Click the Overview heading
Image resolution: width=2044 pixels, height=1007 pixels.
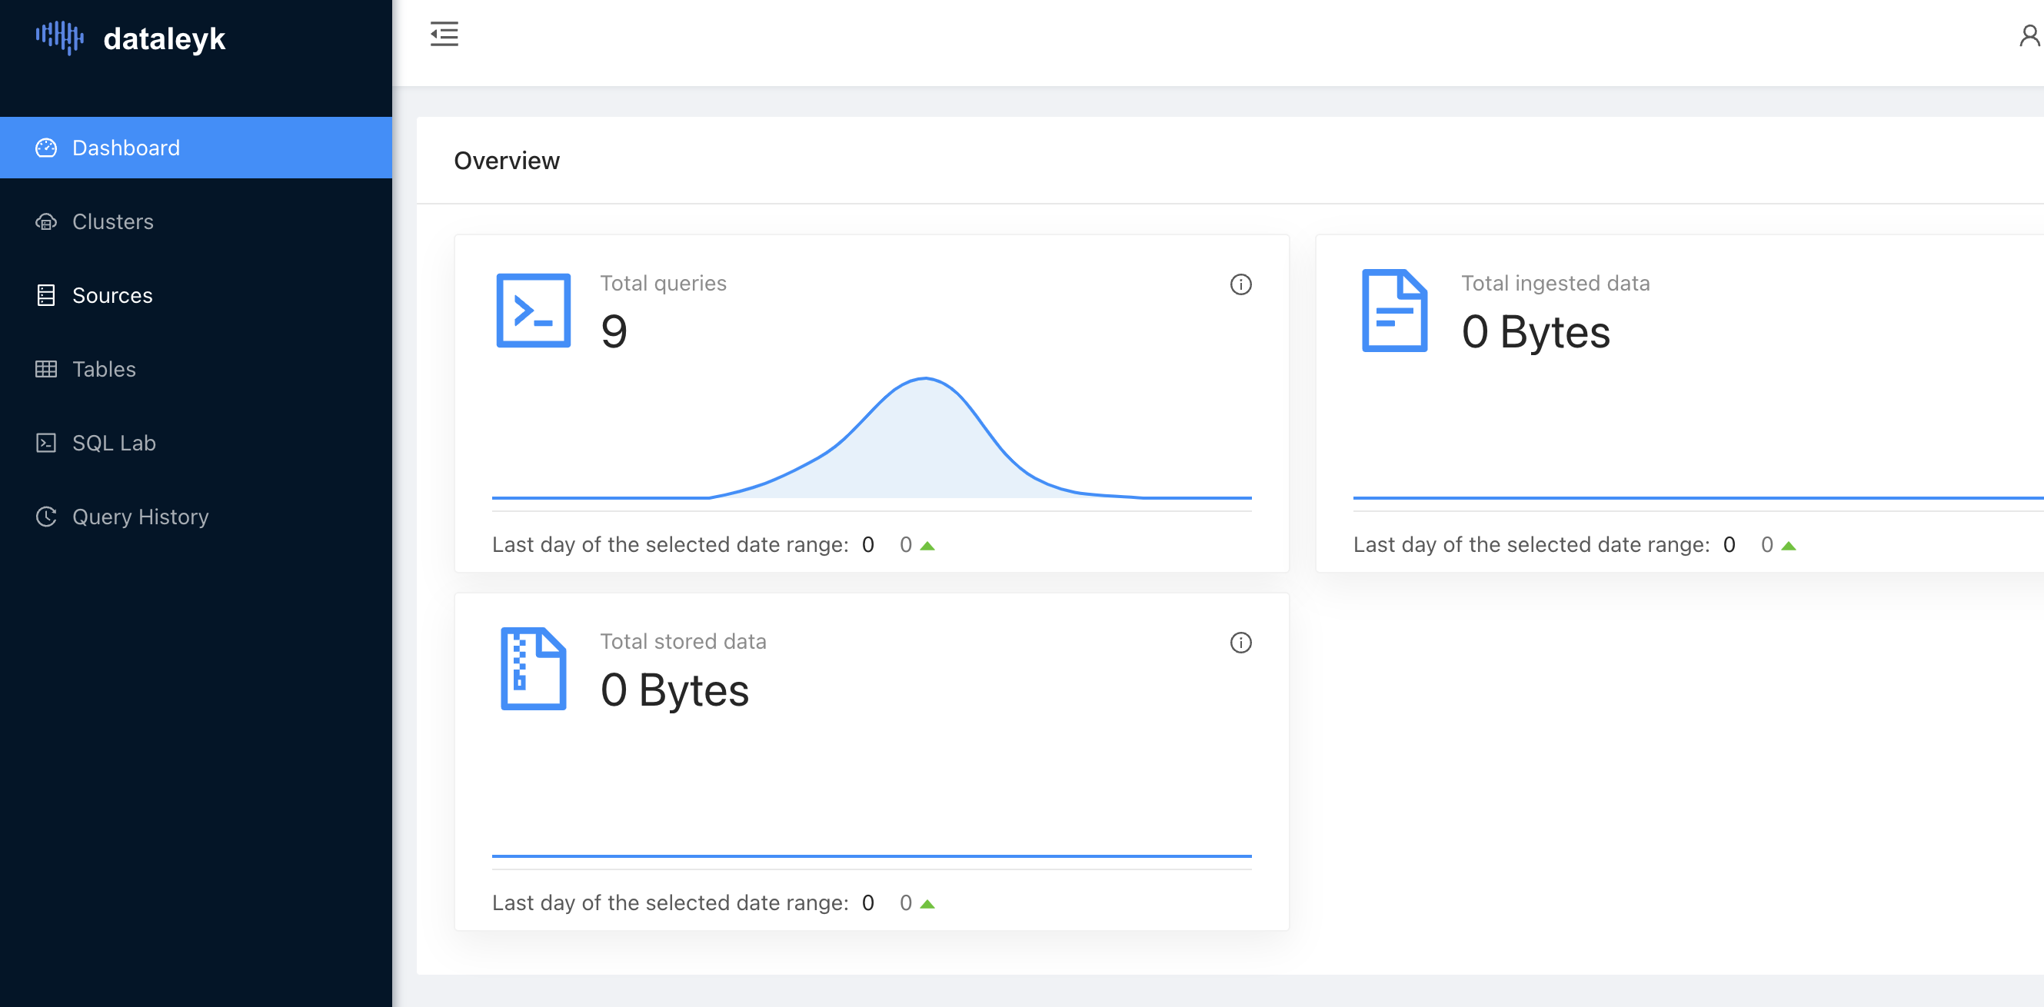[x=506, y=161]
